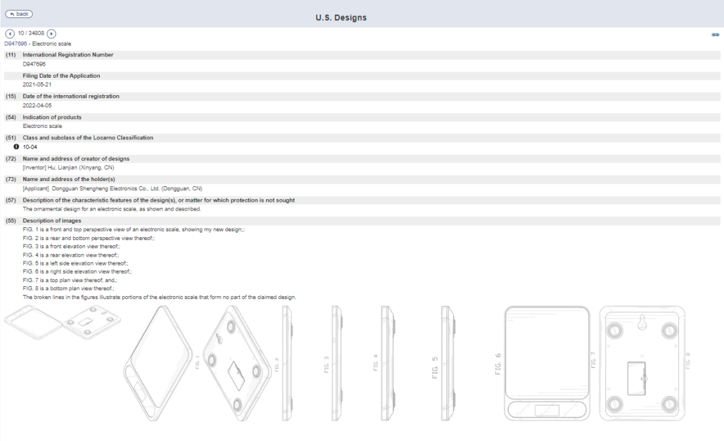Select inventor text 'Hu; Lianjian (Xinyang, CN)'
This screenshot has height=441, width=724.
81,168
